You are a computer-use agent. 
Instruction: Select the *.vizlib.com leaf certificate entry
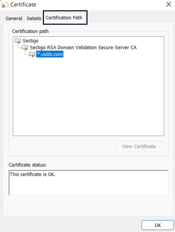(50, 54)
